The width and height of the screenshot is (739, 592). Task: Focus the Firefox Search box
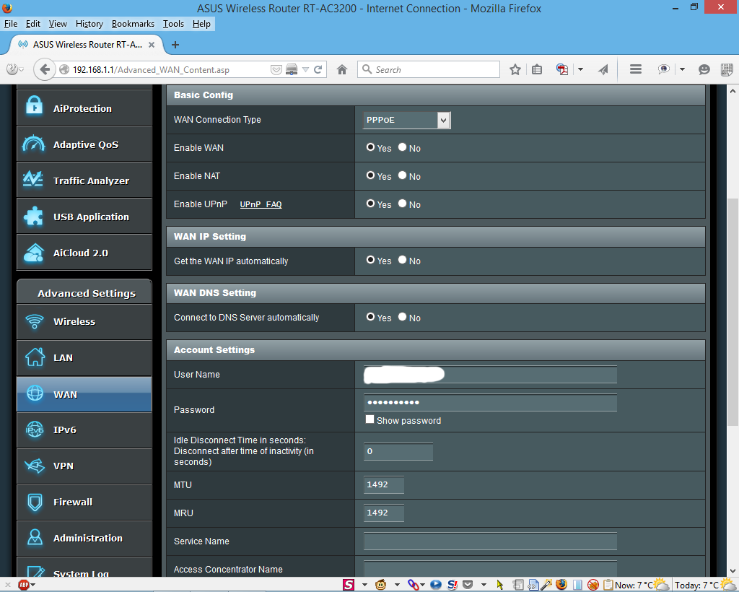[x=429, y=70]
